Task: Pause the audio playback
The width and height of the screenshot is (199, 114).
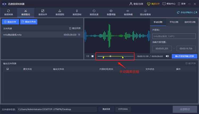Action: click(88, 56)
